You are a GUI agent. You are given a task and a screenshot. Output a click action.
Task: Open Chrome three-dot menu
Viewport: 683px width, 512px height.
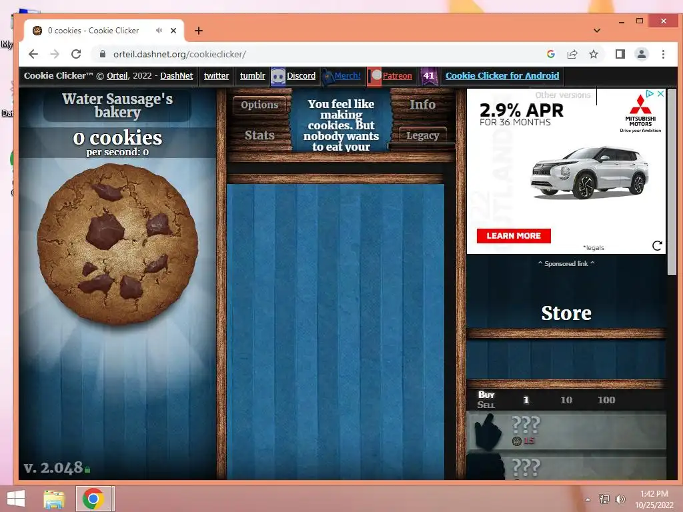tap(663, 54)
